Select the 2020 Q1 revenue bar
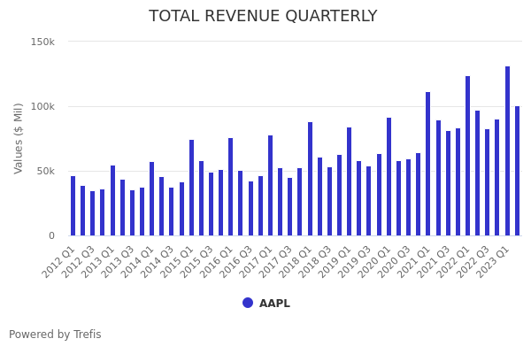 (389, 176)
